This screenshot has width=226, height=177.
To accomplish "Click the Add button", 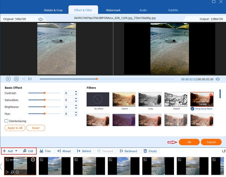I will (8, 151).
